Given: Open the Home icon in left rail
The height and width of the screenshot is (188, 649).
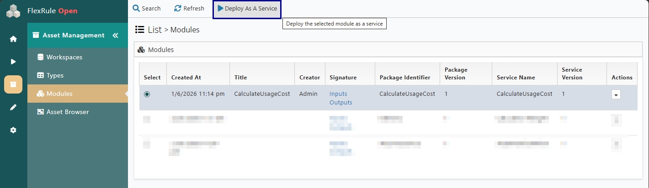Looking at the screenshot, I should pyautogui.click(x=13, y=39).
